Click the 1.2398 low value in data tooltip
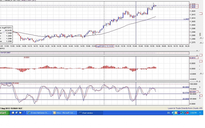The height and width of the screenshot is (128, 205). coord(9,39)
